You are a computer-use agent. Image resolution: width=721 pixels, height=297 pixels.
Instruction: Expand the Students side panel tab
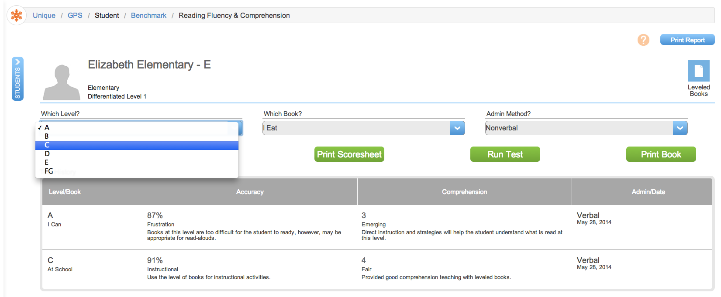(17, 79)
